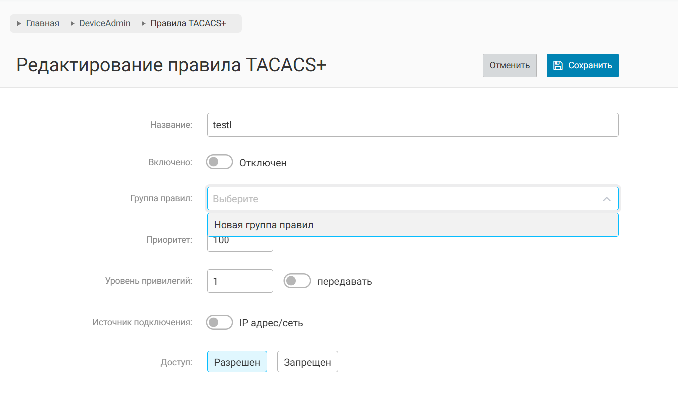Set access to Запрещен
The height and width of the screenshot is (396, 678).
(307, 362)
